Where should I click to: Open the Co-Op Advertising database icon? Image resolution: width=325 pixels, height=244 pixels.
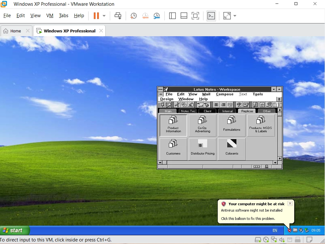(202, 125)
